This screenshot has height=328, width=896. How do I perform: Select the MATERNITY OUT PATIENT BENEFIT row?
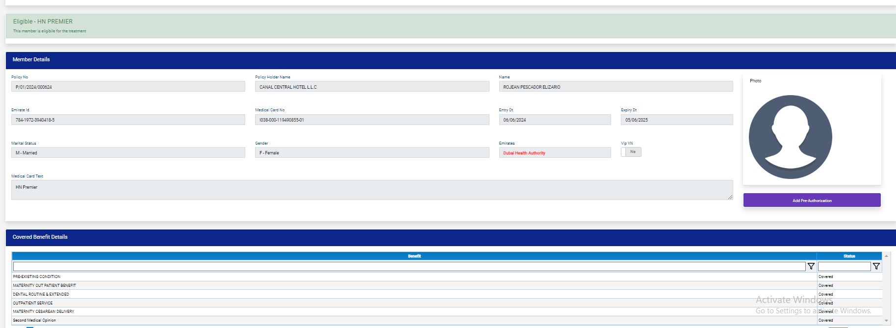pos(447,285)
